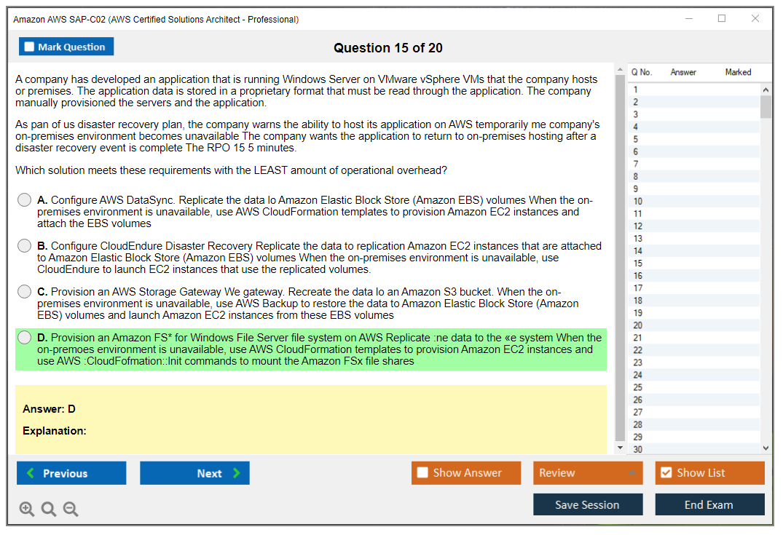This screenshot has height=535, width=783.
Task: Open the Review dropdown menu
Action: (x=588, y=473)
